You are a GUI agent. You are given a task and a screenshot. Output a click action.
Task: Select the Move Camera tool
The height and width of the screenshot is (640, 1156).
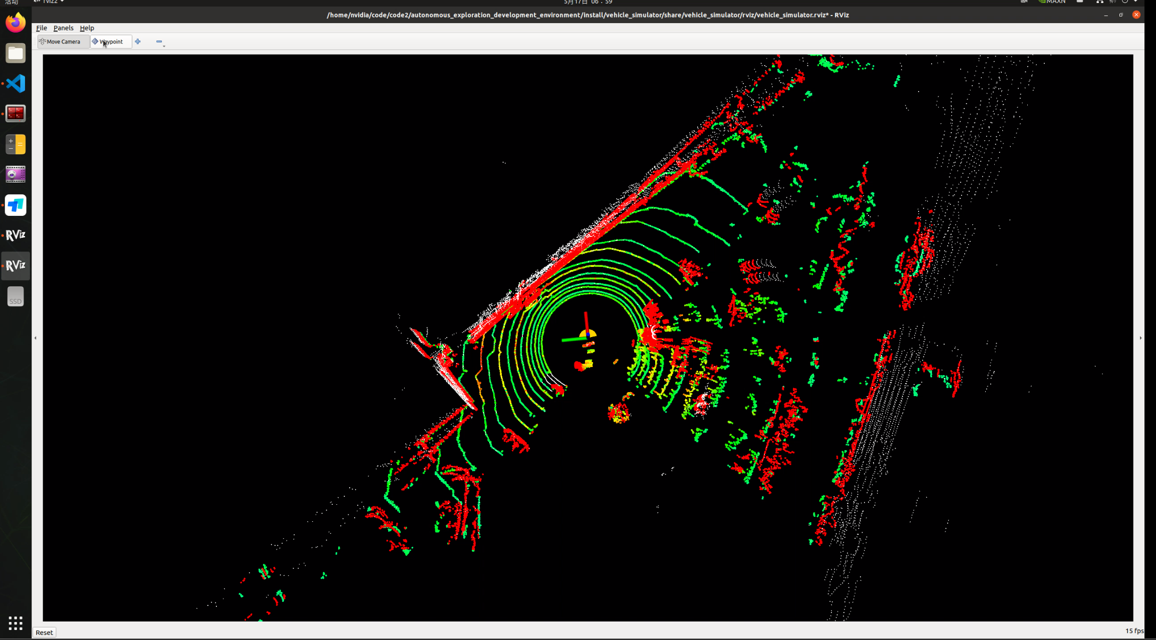63,42
